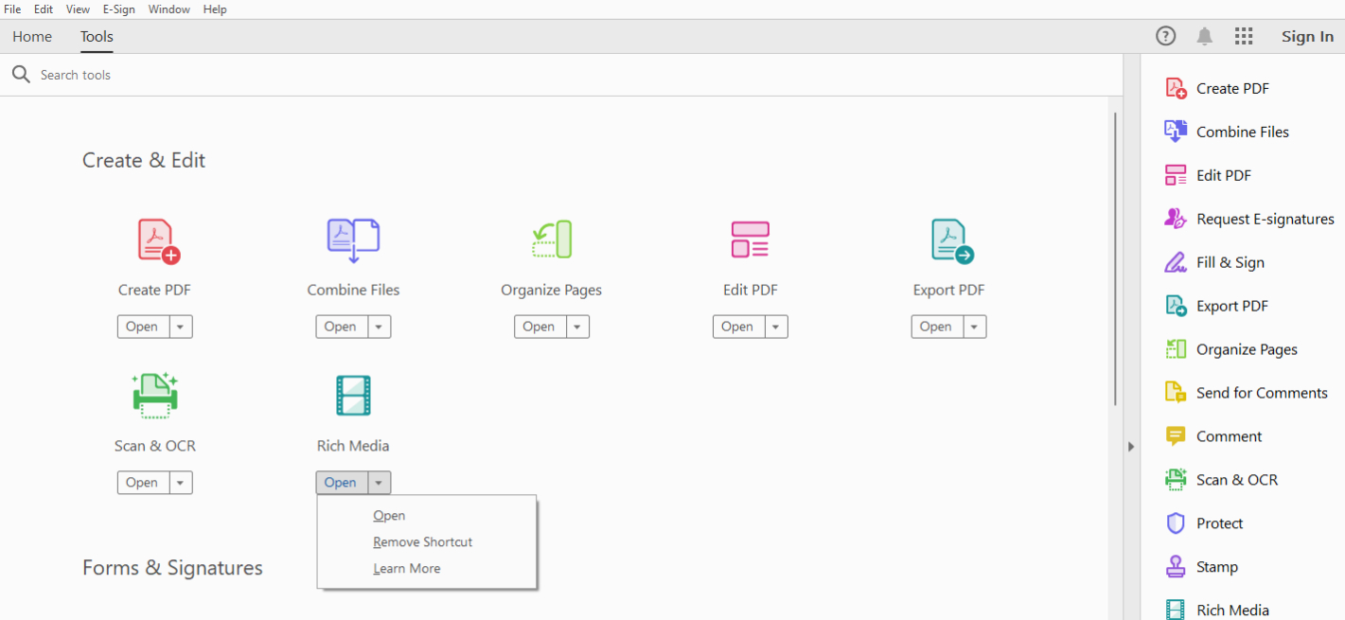1345x620 pixels.
Task: Click the Help question mark icon
Action: click(x=1165, y=37)
